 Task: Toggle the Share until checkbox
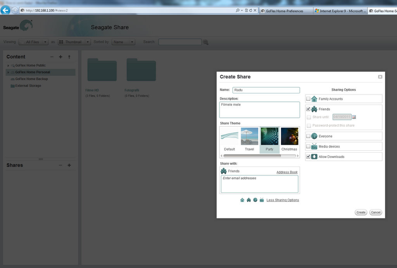coord(309,117)
